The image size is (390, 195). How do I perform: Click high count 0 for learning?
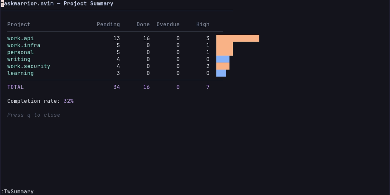tap(208, 73)
